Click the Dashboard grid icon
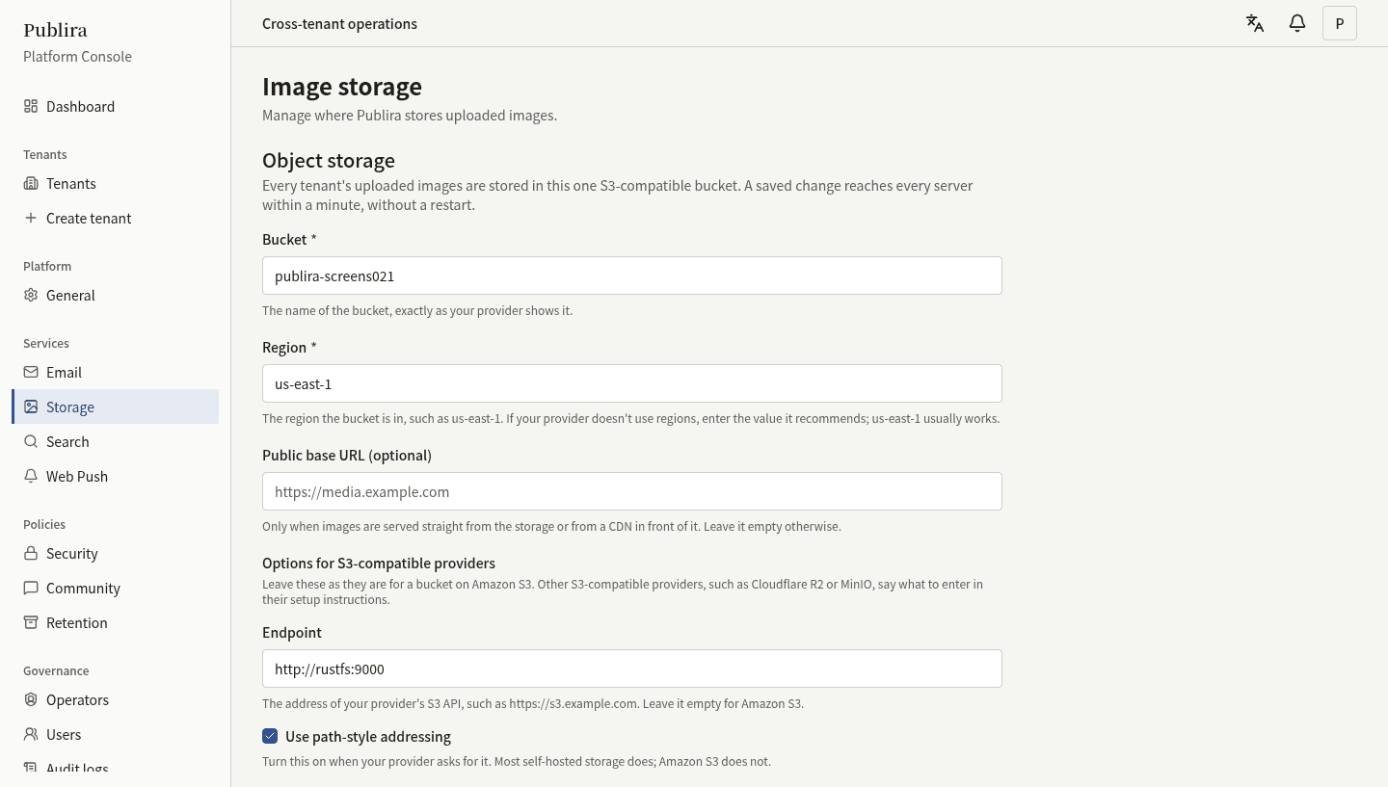Image resolution: width=1388 pixels, height=787 pixels. coord(31,106)
